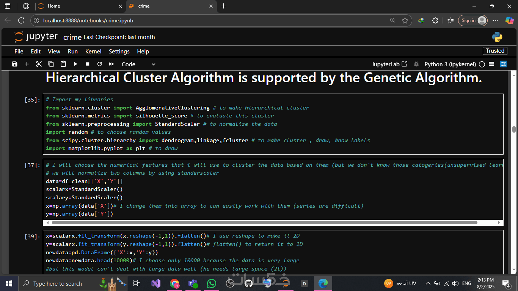
Task: Click 'Last Checkpoint: last month' text
Action: click(119, 37)
